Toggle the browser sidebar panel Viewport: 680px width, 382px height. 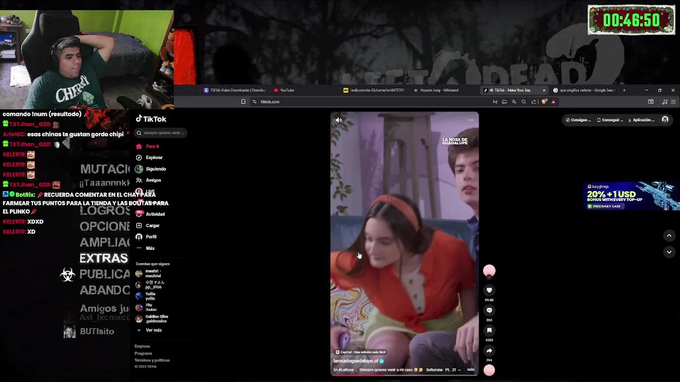click(x=651, y=102)
